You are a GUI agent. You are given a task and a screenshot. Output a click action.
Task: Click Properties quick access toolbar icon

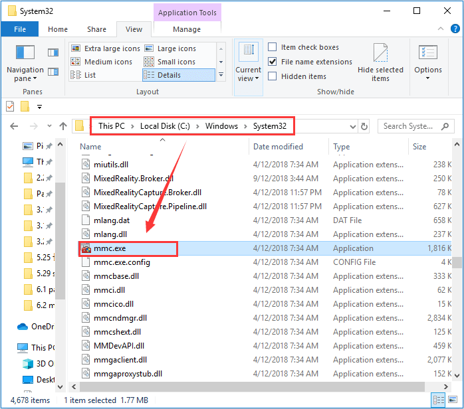pyautogui.click(x=10, y=106)
